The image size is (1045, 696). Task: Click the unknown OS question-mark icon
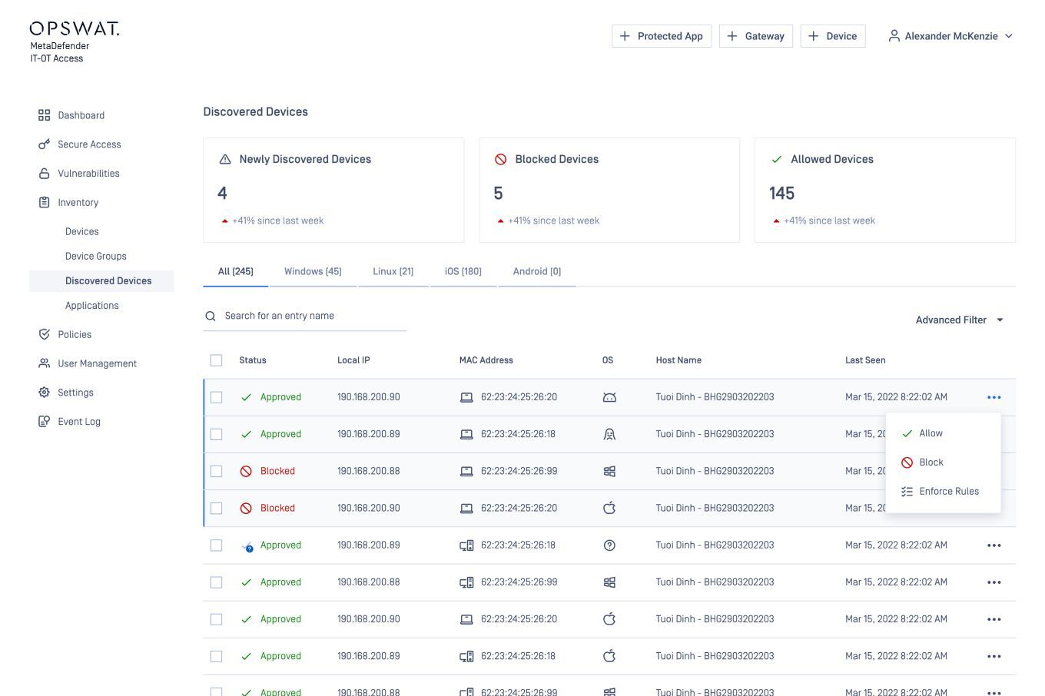point(609,545)
